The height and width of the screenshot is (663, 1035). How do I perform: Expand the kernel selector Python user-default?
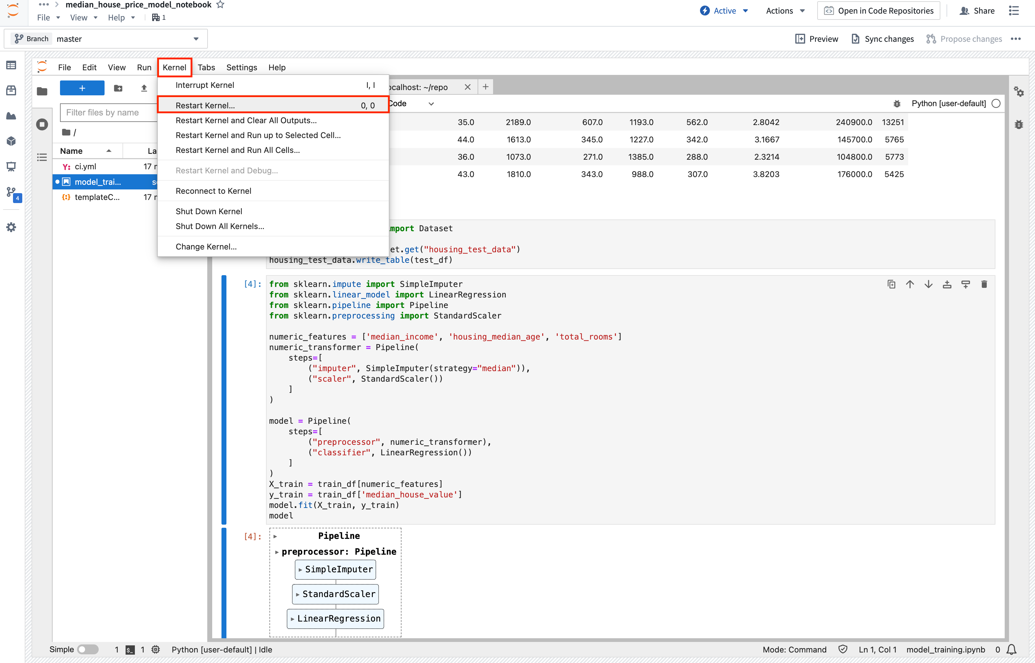coord(951,103)
